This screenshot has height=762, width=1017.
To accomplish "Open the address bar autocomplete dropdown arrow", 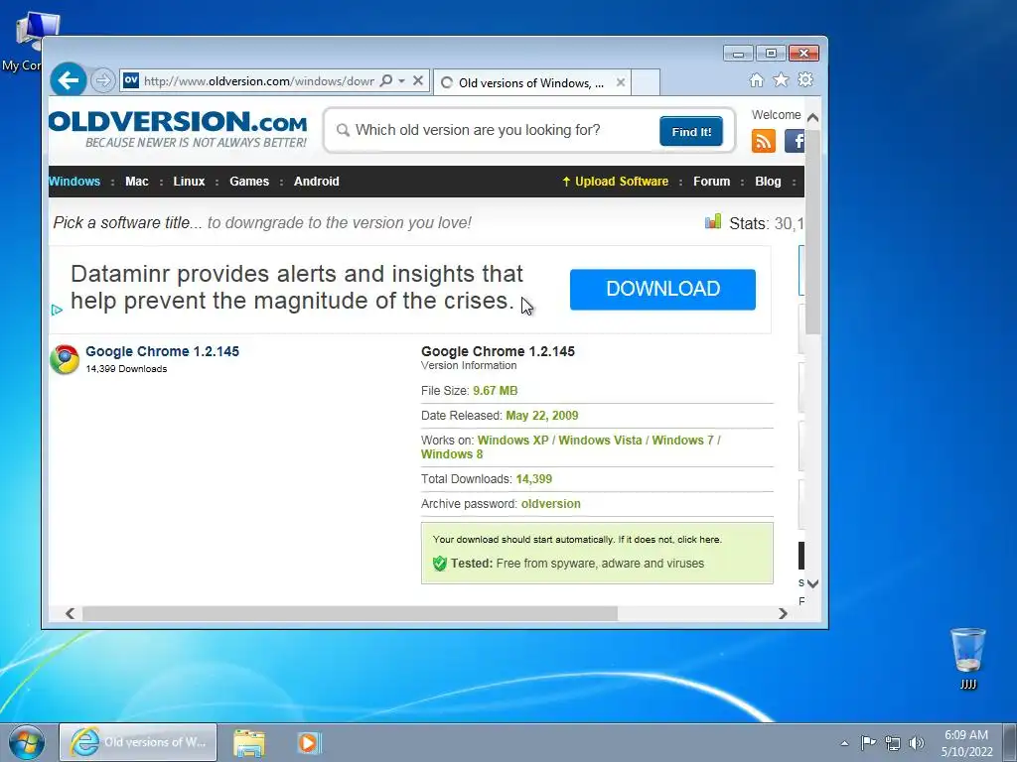I will coord(401,80).
